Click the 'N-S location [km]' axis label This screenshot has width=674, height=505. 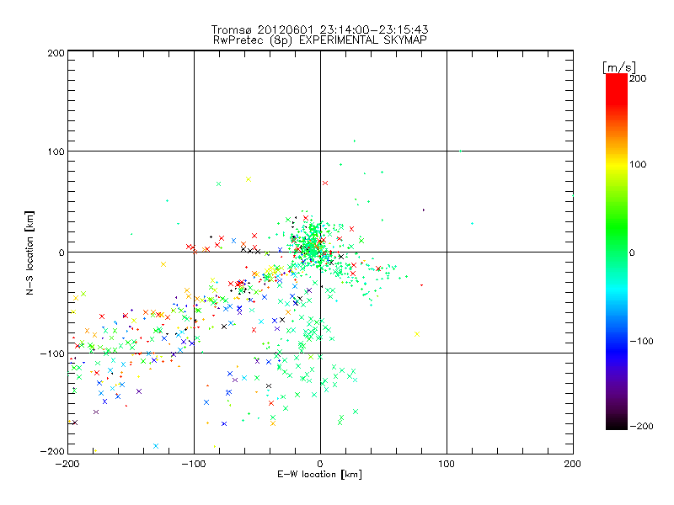click(x=29, y=252)
